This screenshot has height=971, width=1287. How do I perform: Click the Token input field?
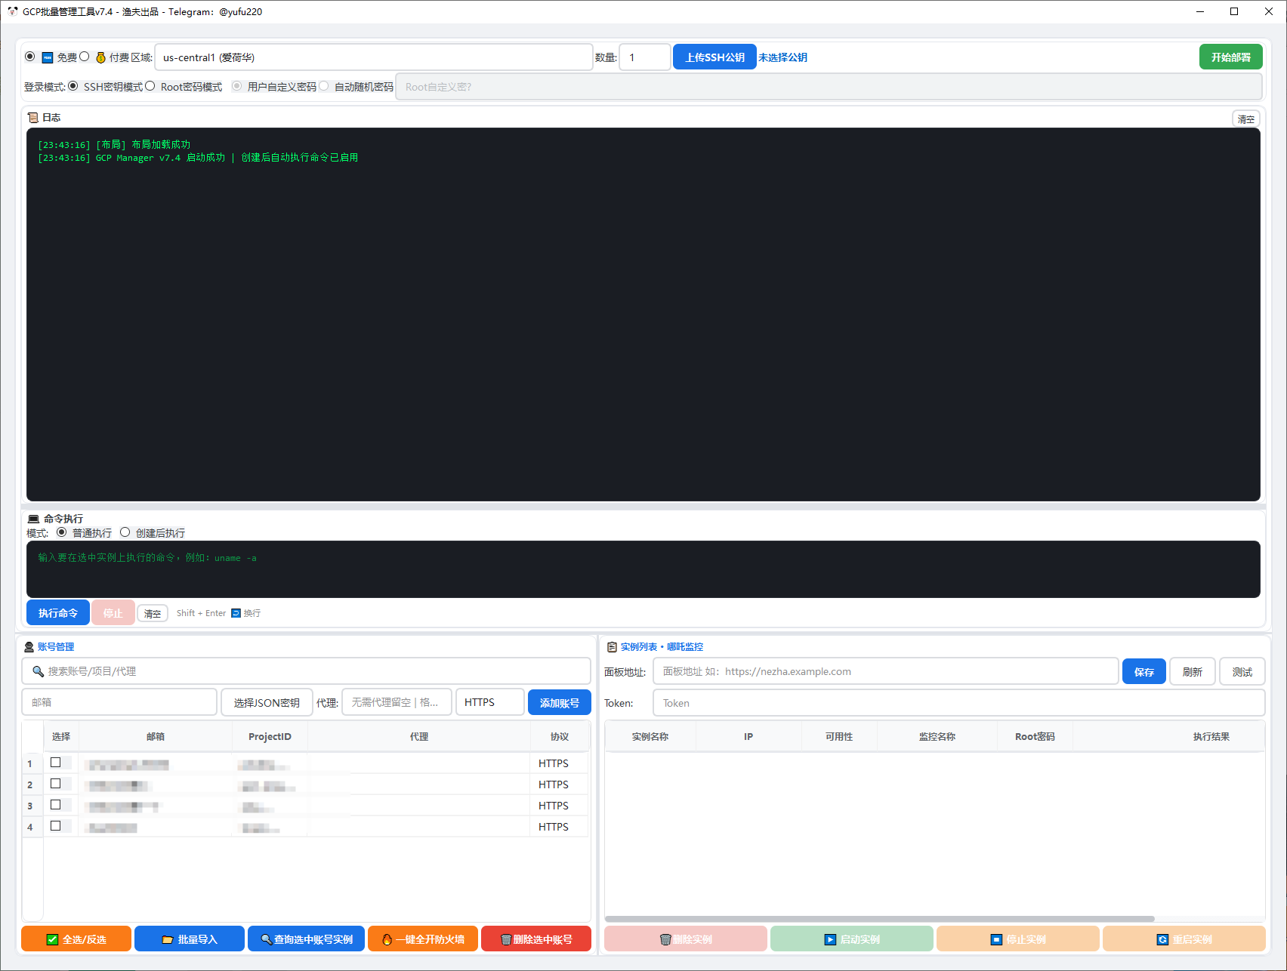[958, 703]
